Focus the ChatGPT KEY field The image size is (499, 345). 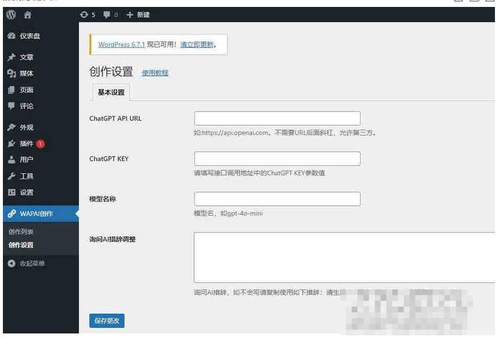(277, 158)
